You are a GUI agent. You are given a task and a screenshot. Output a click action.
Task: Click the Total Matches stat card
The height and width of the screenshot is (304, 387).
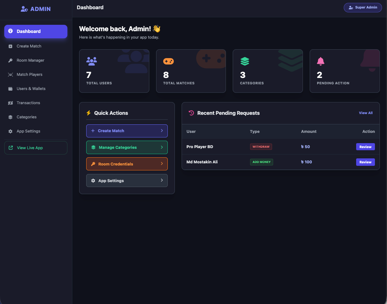point(191,71)
